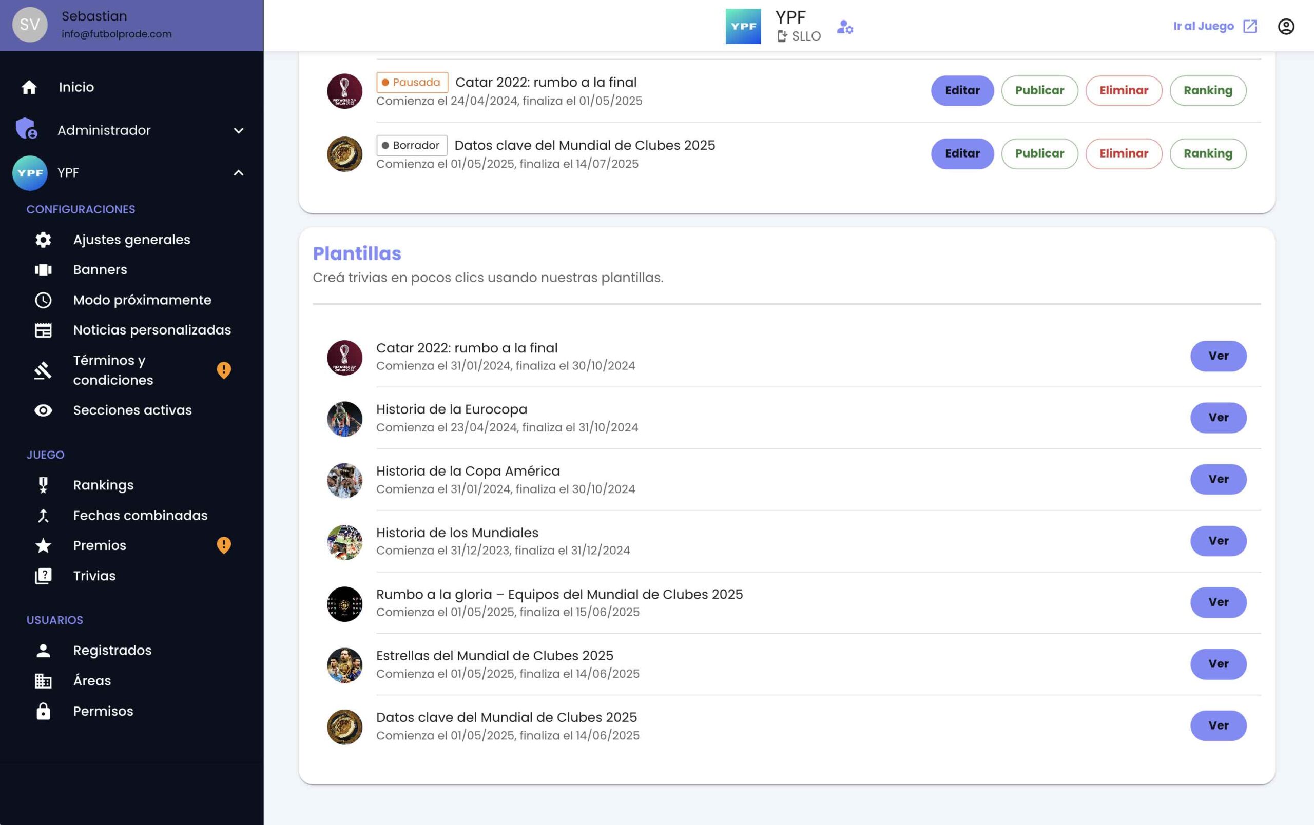Expand the Administrador section chevron
Screen dimensions: 1314x825
click(x=239, y=130)
